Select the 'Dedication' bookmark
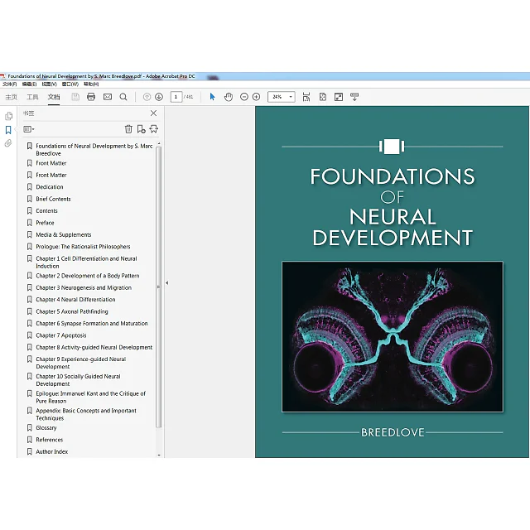530x530 pixels. coord(50,187)
